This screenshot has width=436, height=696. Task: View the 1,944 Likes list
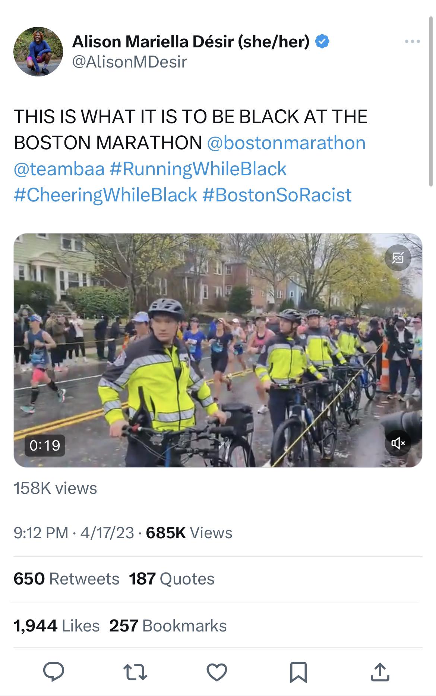[x=57, y=626]
